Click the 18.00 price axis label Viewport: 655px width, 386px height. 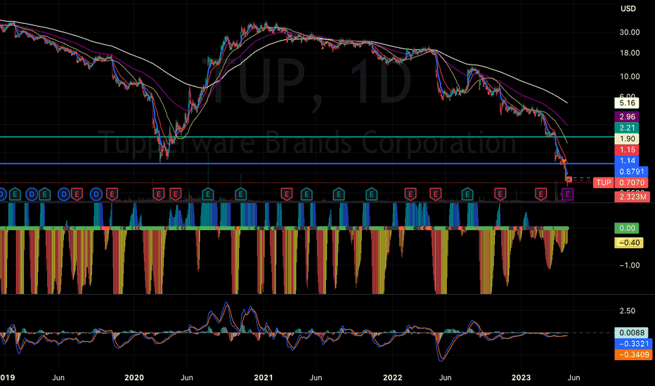tap(630, 53)
